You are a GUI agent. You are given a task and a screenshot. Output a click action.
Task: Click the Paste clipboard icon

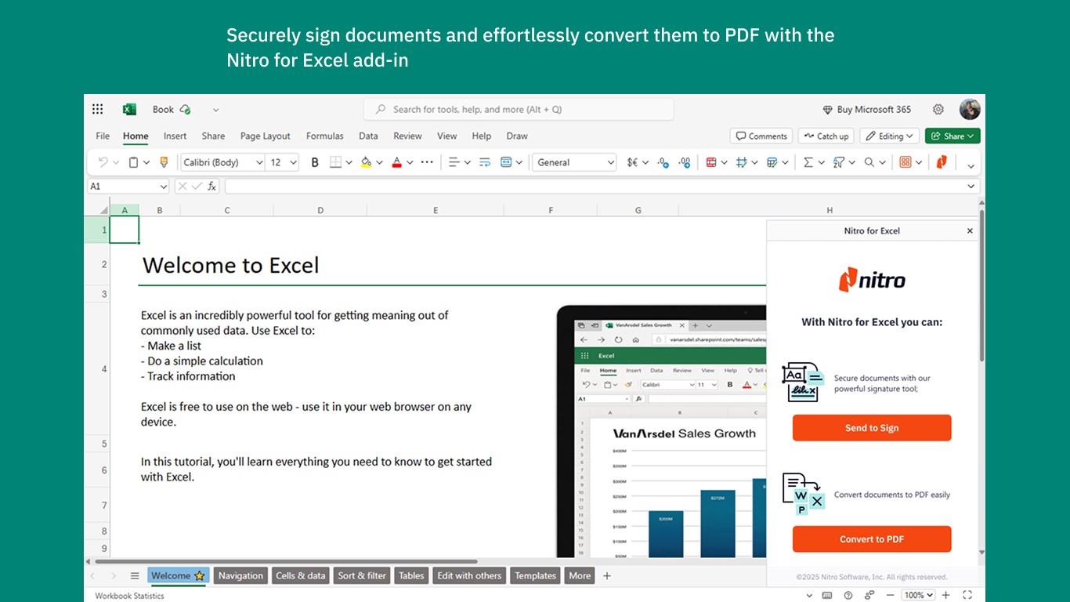tap(133, 162)
